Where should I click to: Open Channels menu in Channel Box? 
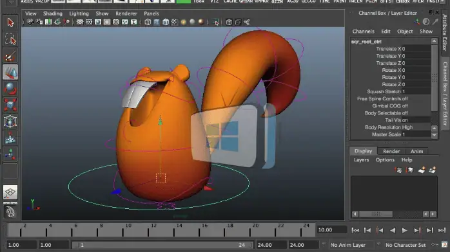pyautogui.click(x=364, y=32)
